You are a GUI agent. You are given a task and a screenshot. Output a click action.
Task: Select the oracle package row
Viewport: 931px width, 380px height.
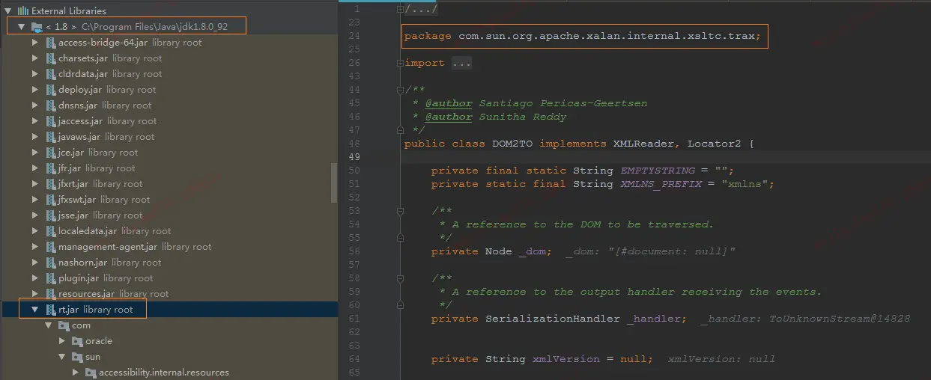tap(169, 341)
